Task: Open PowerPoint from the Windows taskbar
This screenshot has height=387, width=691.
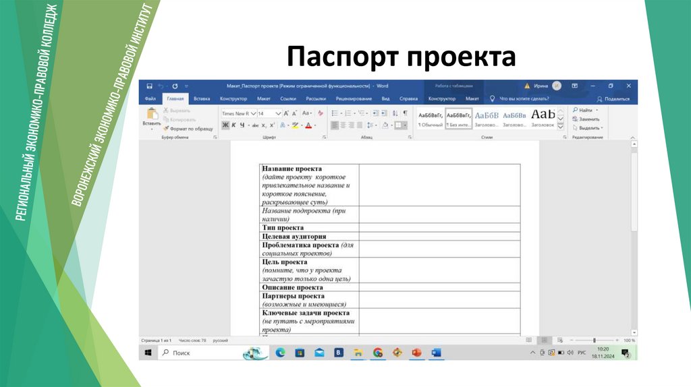Action: coord(416,353)
